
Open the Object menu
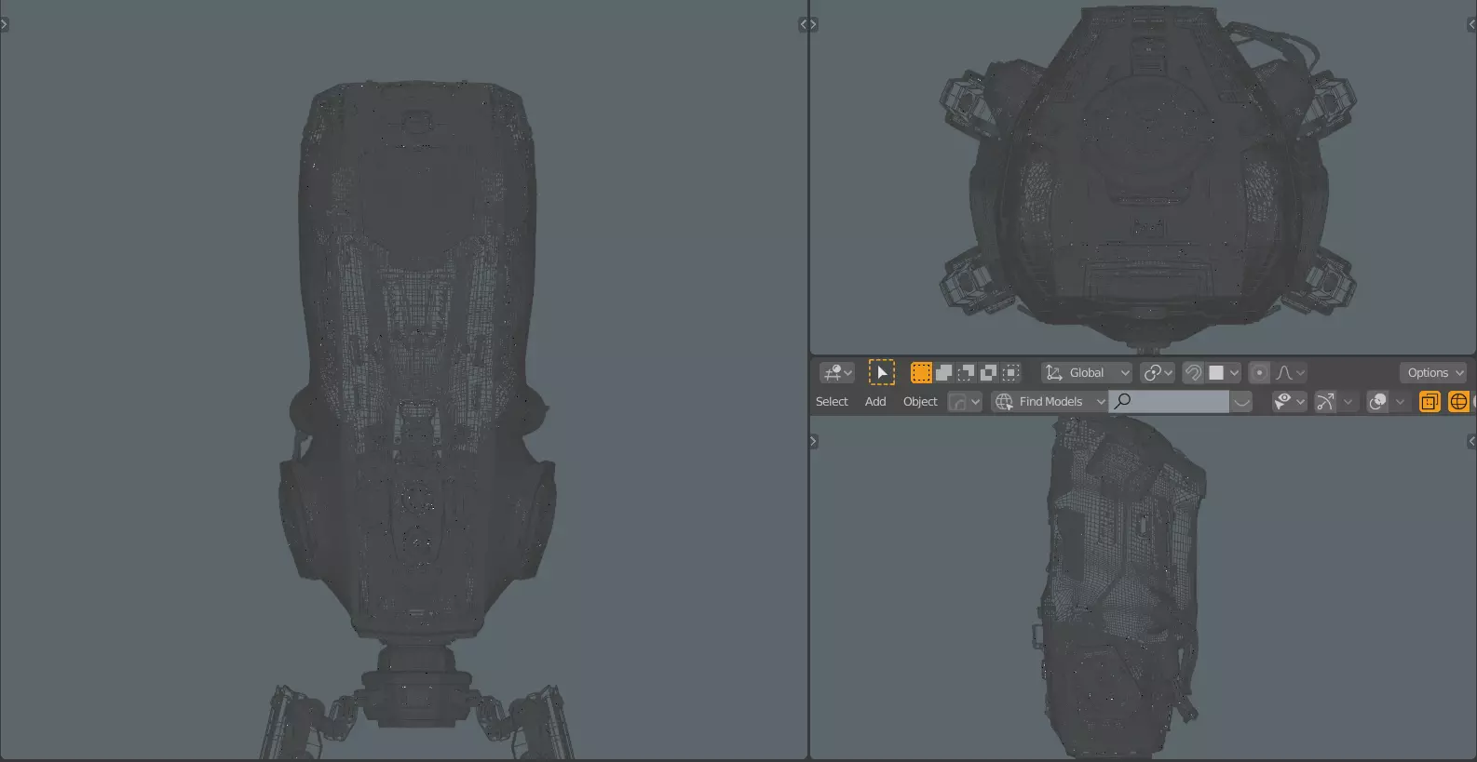click(x=920, y=401)
